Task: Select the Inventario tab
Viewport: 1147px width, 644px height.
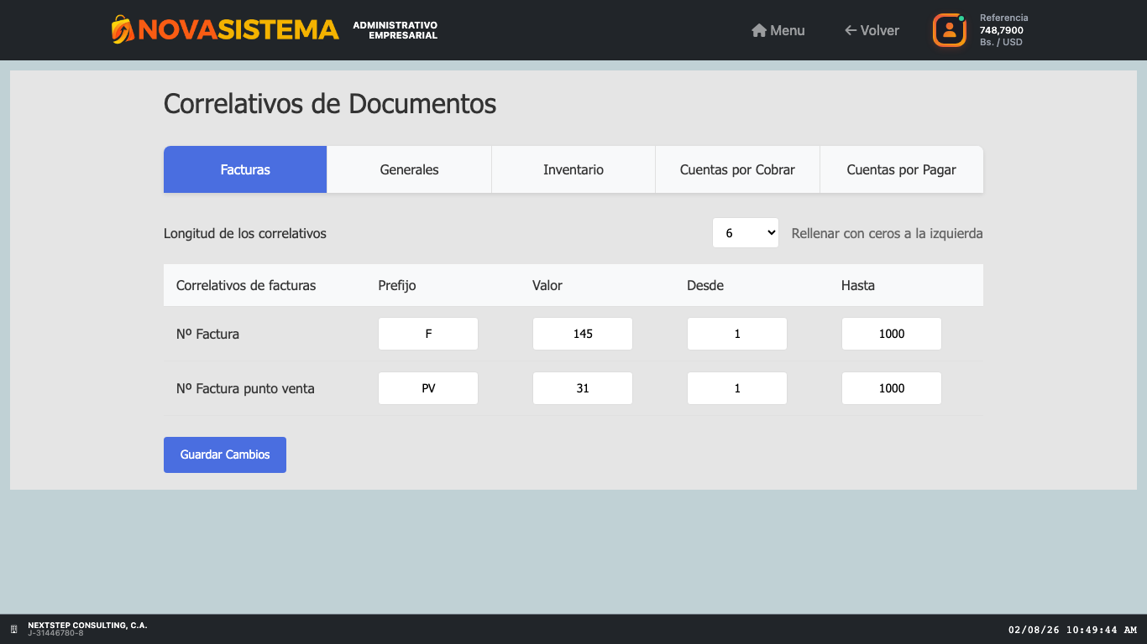Action: point(573,169)
